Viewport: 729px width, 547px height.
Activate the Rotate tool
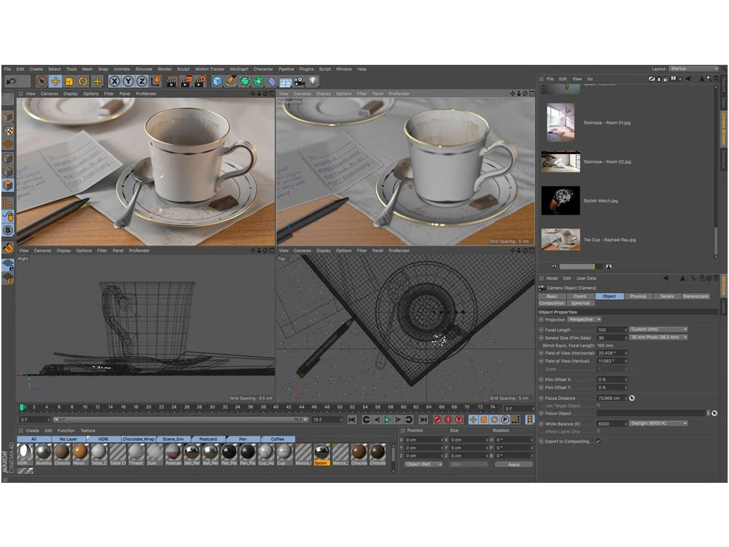click(83, 82)
